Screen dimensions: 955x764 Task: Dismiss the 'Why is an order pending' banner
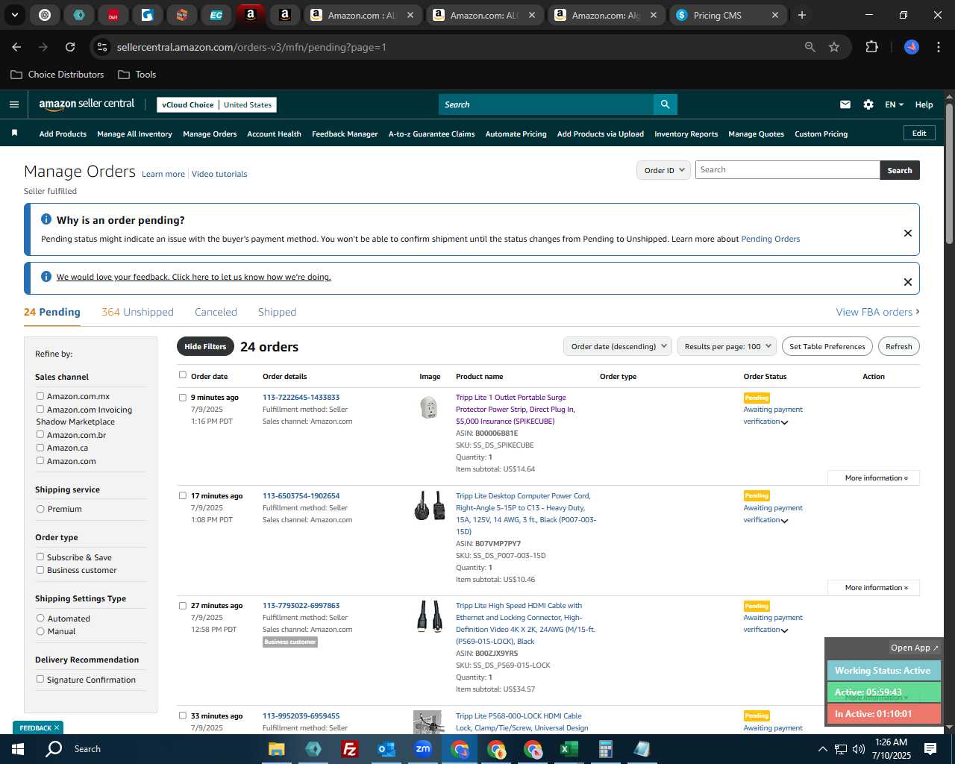[x=908, y=233]
